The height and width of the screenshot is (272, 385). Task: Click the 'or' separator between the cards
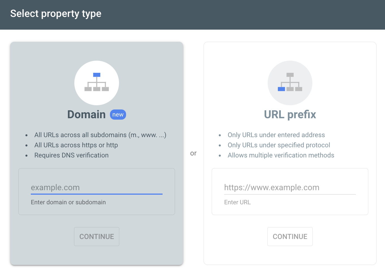(193, 153)
